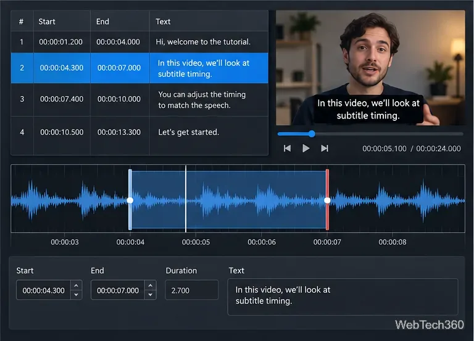Click the 00:00:06 timeline ruler label

click(262, 242)
